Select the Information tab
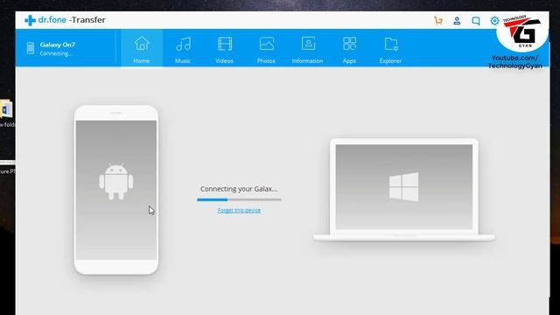Viewport: 560px width, 315px height. pos(307,48)
